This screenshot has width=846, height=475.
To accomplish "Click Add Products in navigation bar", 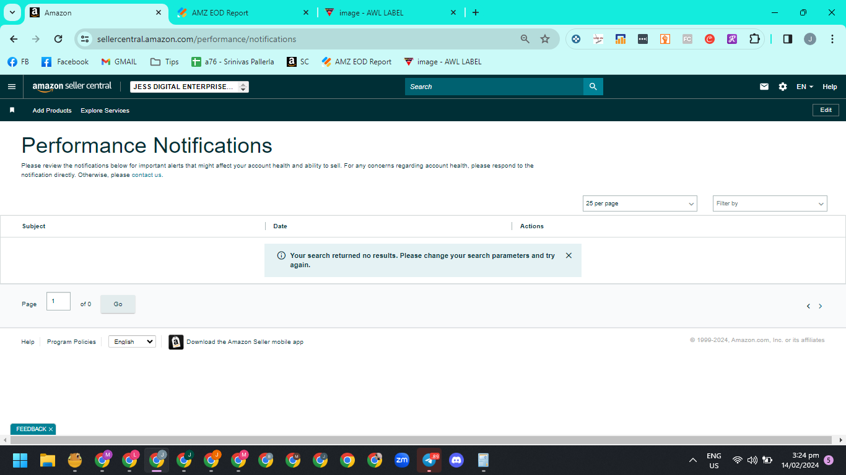I will click(x=52, y=110).
